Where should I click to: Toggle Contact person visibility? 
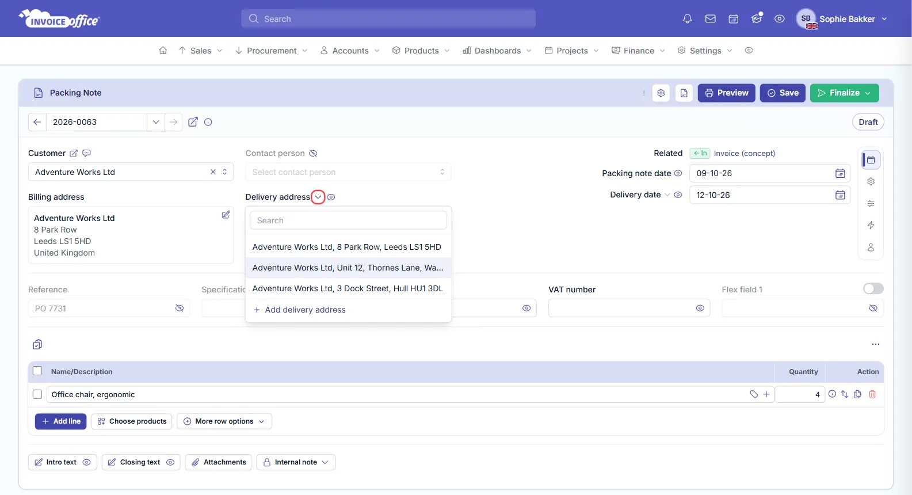click(313, 154)
